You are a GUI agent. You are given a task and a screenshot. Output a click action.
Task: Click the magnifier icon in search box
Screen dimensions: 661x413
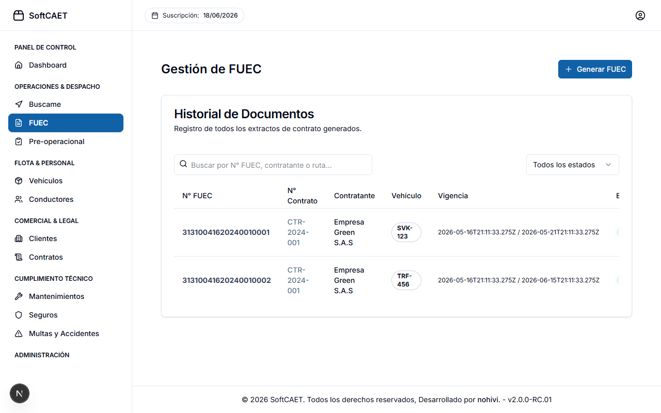point(183,164)
